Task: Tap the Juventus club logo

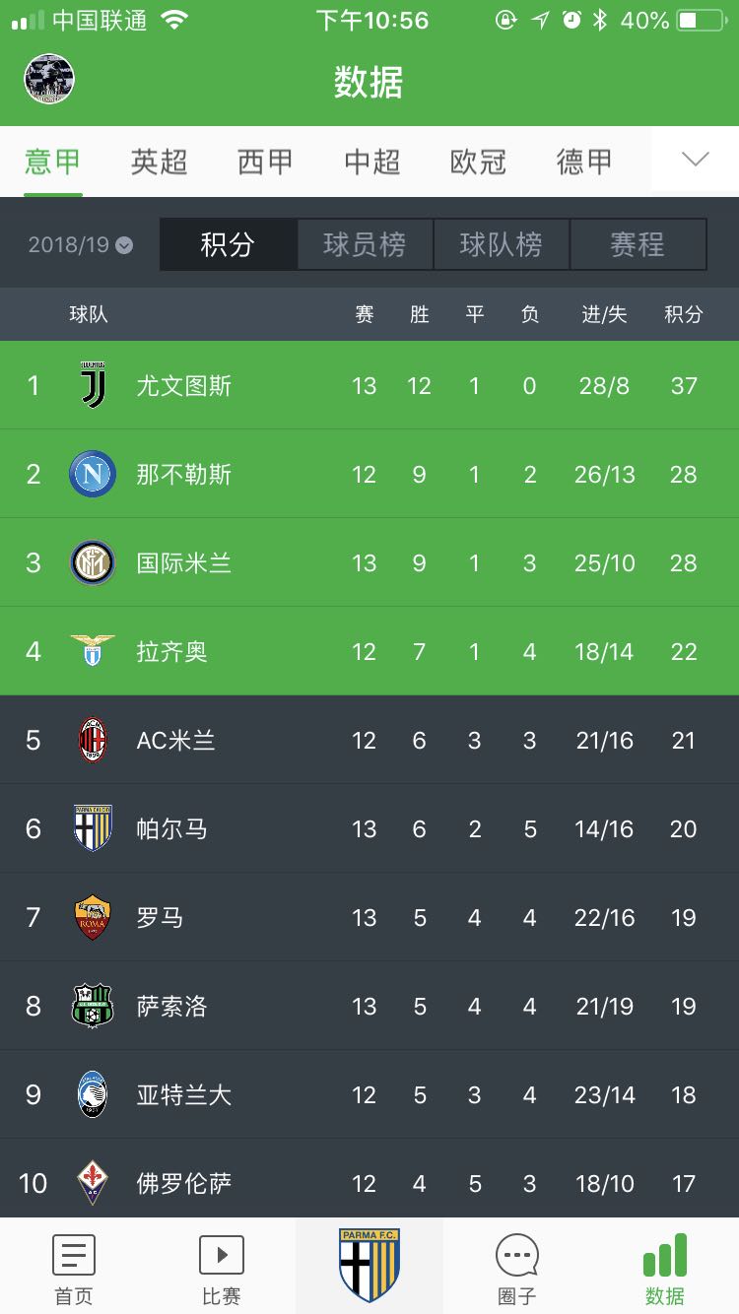Action: [x=93, y=385]
